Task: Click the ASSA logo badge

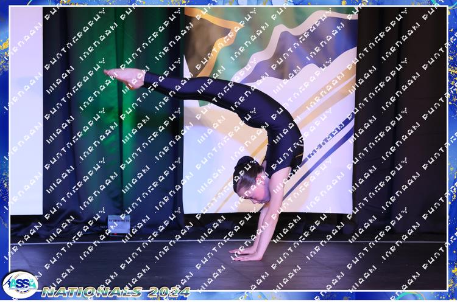Action: point(20,285)
